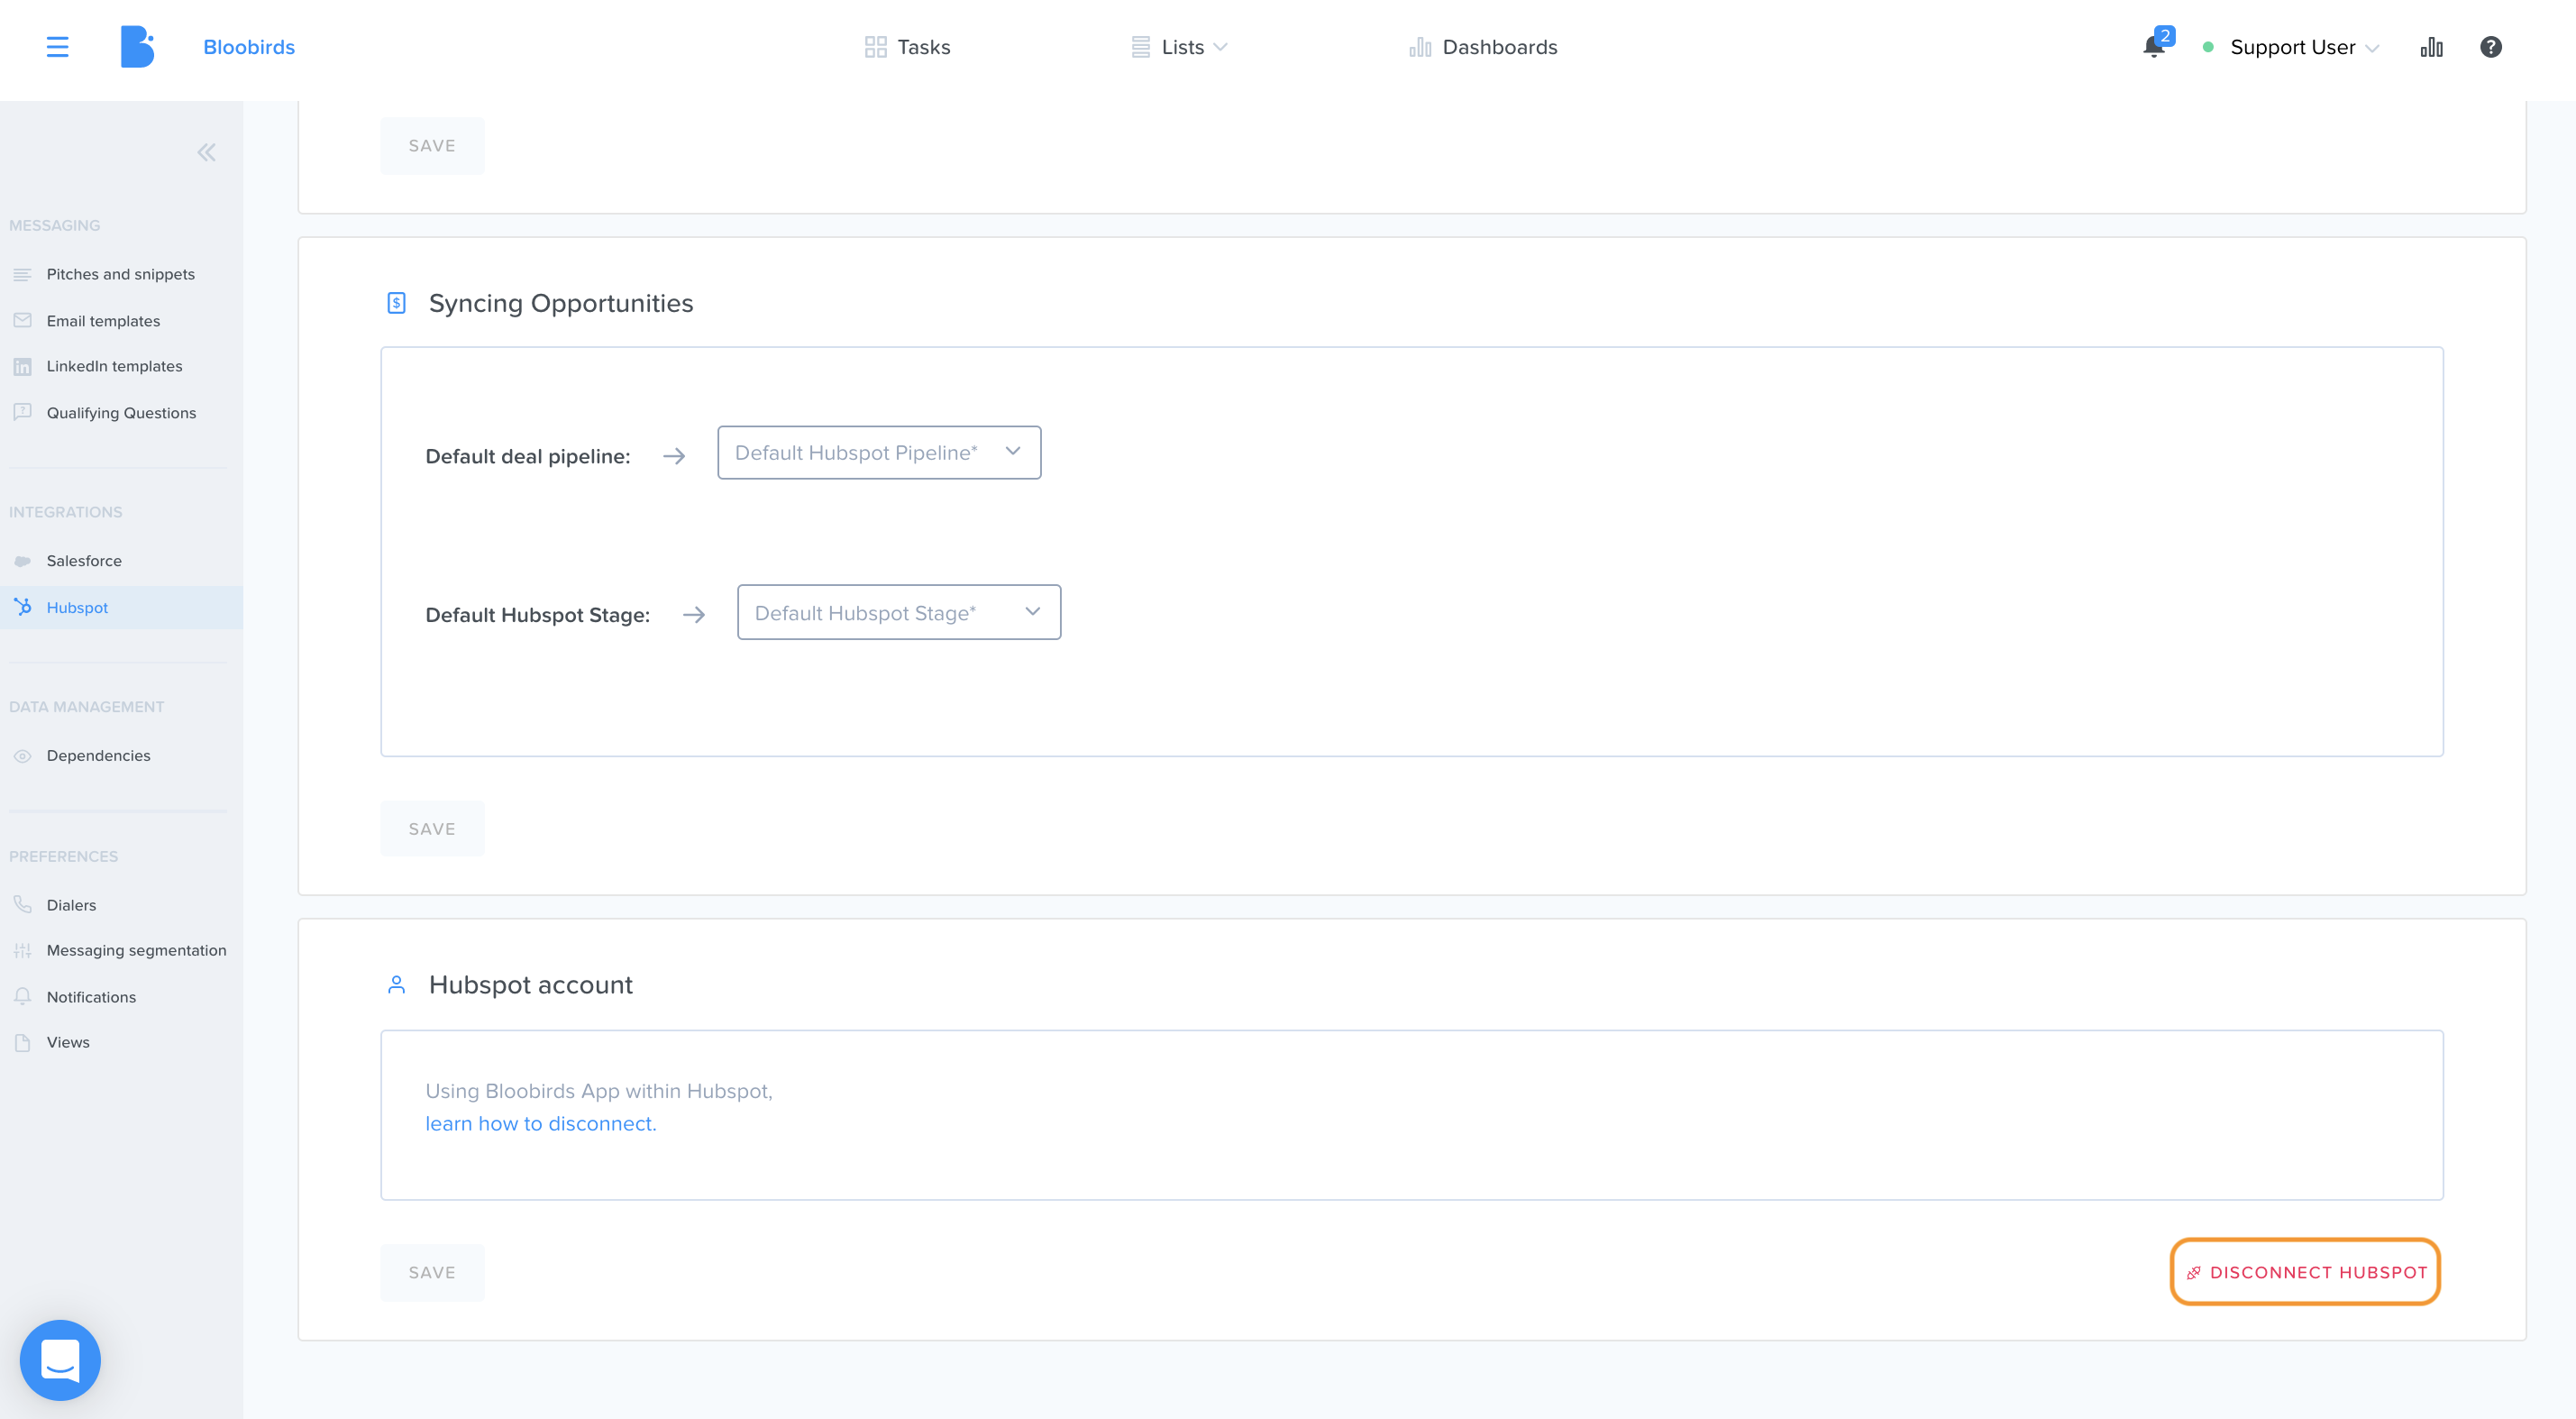2576x1419 pixels.
Task: Open Qualifying Questions page
Action: point(121,412)
